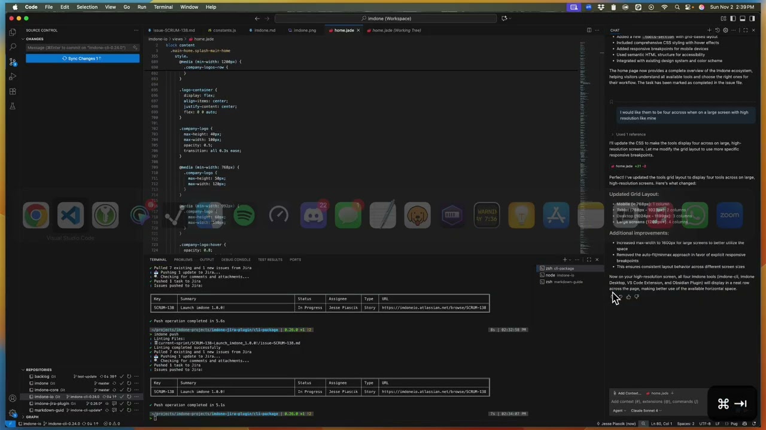Switch to the imdone.md editor tab
Viewport: 766px width, 430px height.
pyautogui.click(x=262, y=30)
